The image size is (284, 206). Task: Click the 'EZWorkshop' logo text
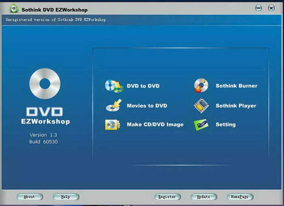pyautogui.click(x=45, y=122)
